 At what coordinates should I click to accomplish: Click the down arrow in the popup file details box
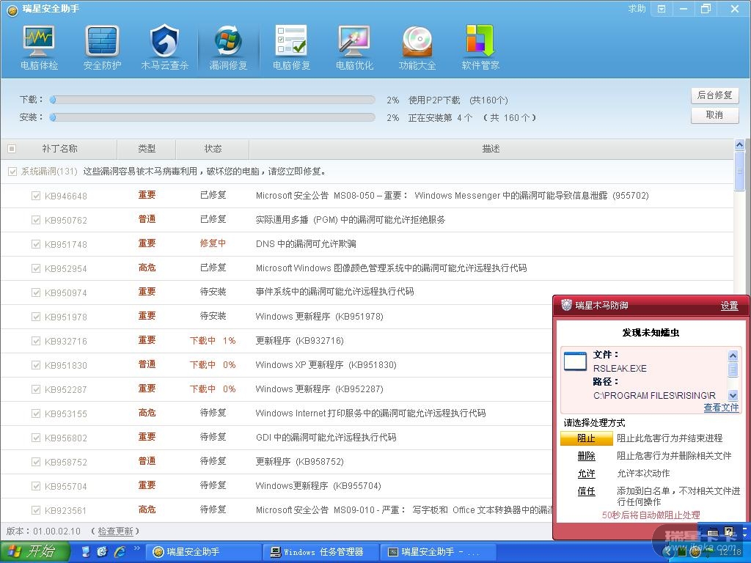[733, 395]
